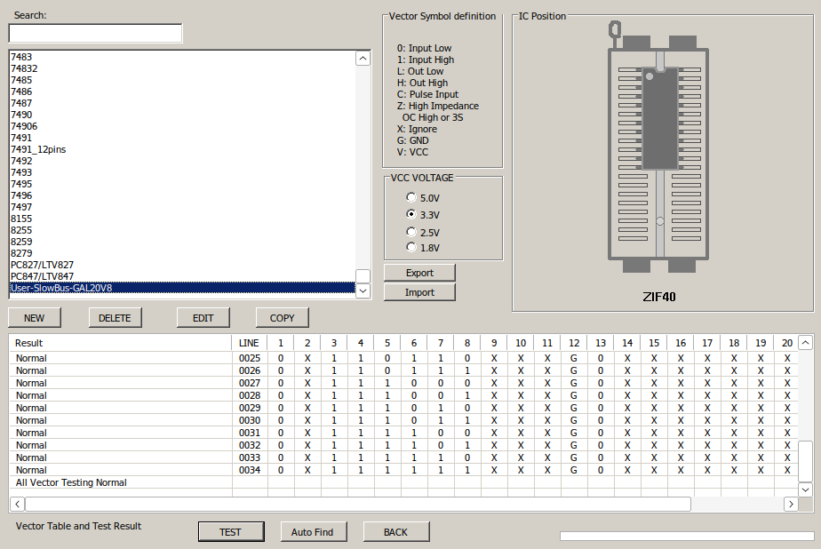This screenshot has height=549, width=821.
Task: Click the Export button
Action: (x=419, y=273)
